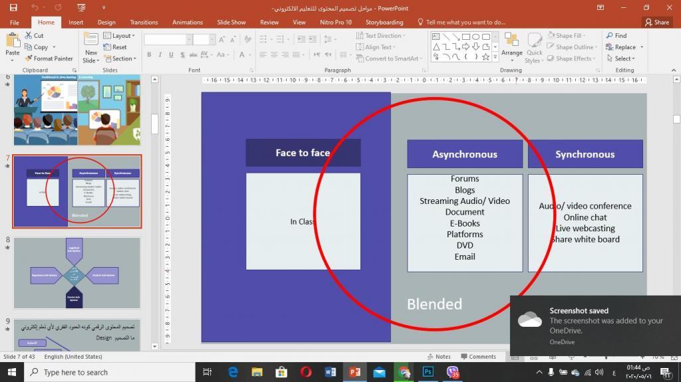Click the Paste clipboard icon
681x382 pixels.
[x=12, y=39]
